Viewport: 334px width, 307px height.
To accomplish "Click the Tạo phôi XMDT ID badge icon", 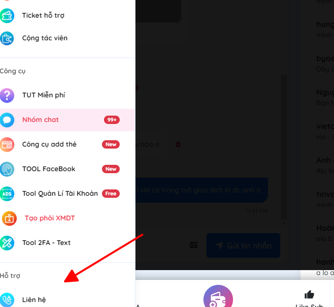I will [x=9, y=218].
